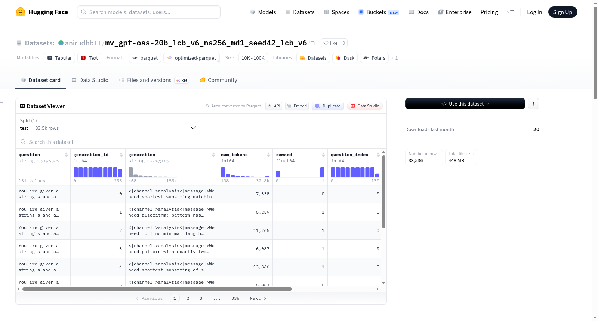Screen dimensions: 598x321
Task: Open the Split test dropdown
Action: [108, 124]
